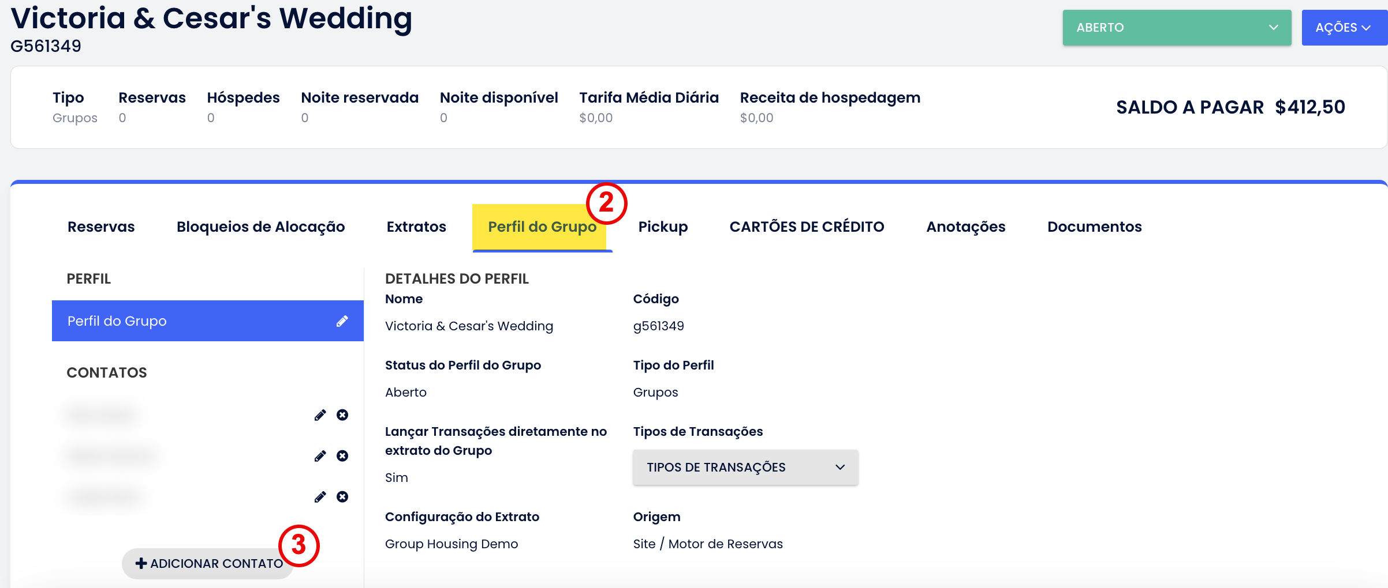This screenshot has width=1388, height=588.
Task: Click the ADICIONAR CONTATO button
Action: tap(208, 563)
